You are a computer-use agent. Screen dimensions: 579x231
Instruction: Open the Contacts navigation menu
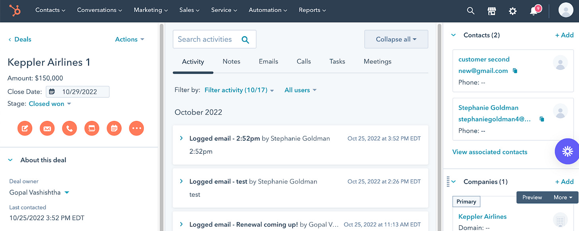51,10
